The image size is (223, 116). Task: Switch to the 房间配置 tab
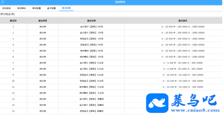(36, 8)
